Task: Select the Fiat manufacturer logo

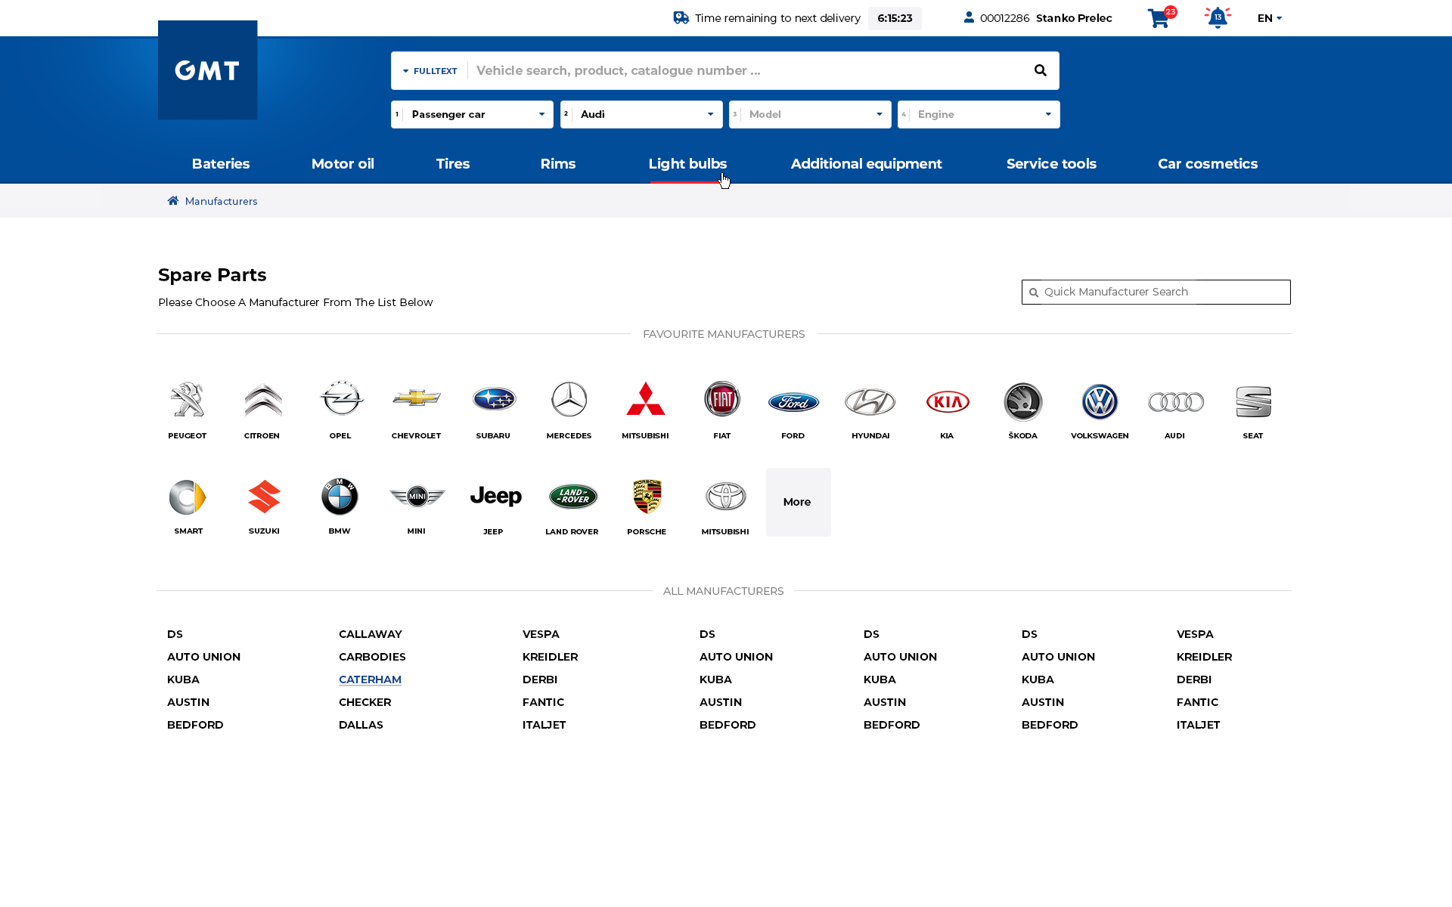Action: click(722, 399)
